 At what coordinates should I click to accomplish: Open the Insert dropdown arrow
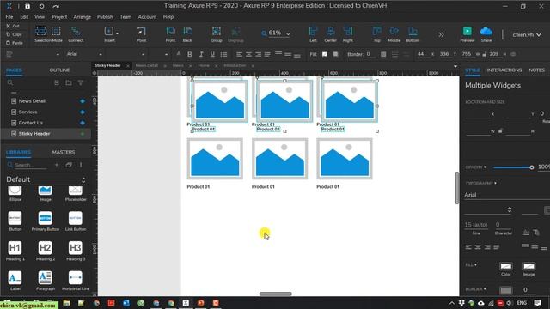pyautogui.click(x=117, y=33)
